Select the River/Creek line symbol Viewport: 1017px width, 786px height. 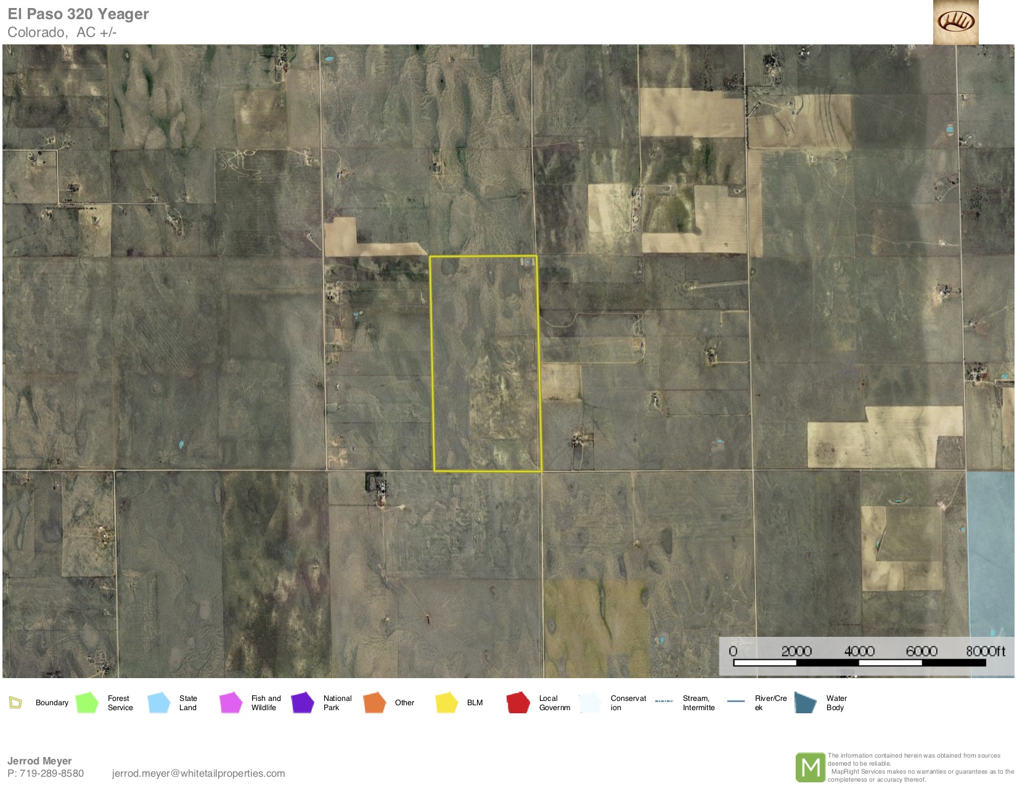pyautogui.click(x=736, y=702)
